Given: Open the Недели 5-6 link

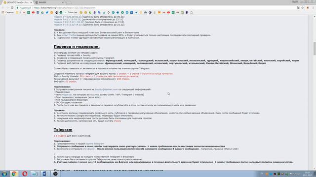Looking at the screenshot, I should click(x=68, y=20).
